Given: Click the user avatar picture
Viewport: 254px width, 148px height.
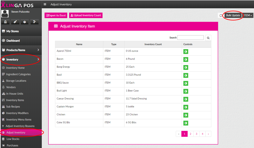Looking at the screenshot, I should tap(5, 14).
